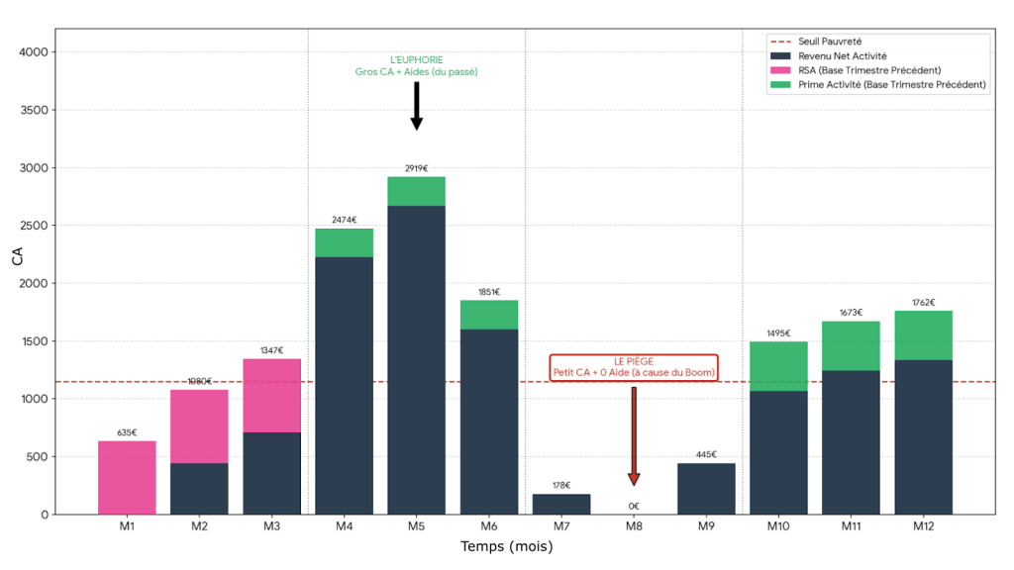Click the M1 bar value label 635€
Screen dimensions: 1014x570
(x=127, y=433)
